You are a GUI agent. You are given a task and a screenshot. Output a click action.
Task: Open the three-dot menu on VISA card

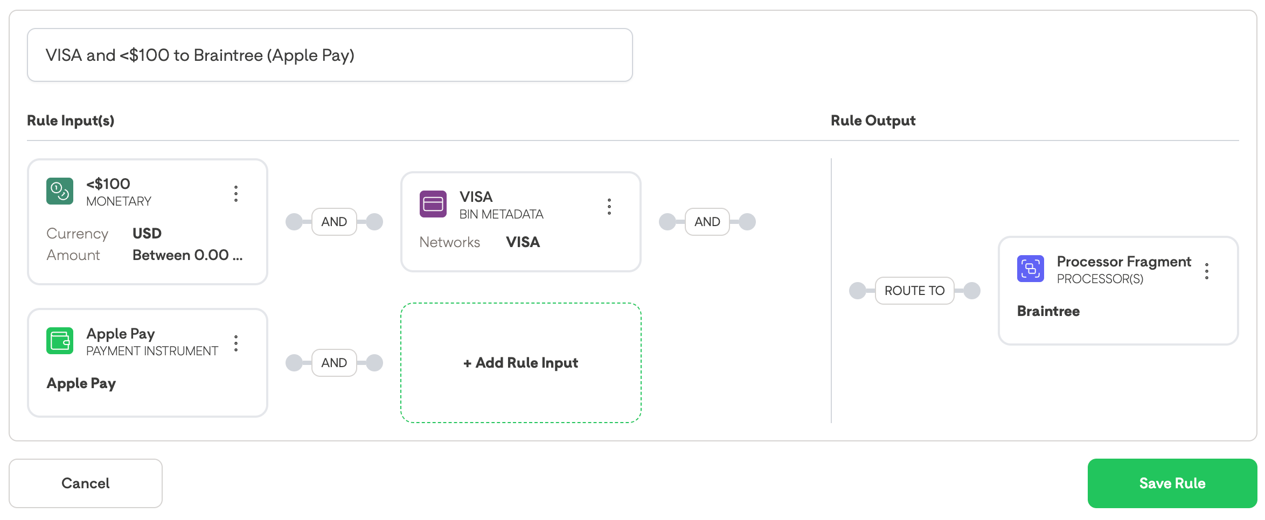(609, 207)
